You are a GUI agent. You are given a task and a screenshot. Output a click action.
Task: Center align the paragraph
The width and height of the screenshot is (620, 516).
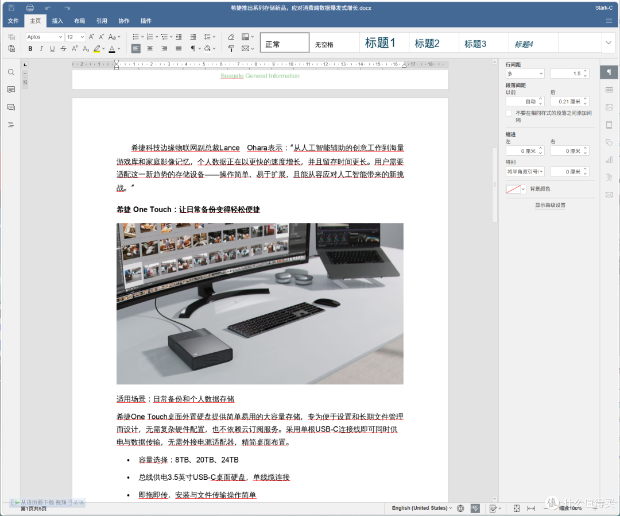[x=150, y=49]
